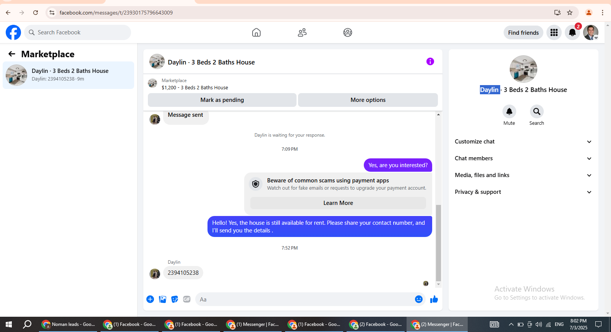611x332 pixels.
Task: Click listing thumbnail in right panel
Action: [x=523, y=69]
